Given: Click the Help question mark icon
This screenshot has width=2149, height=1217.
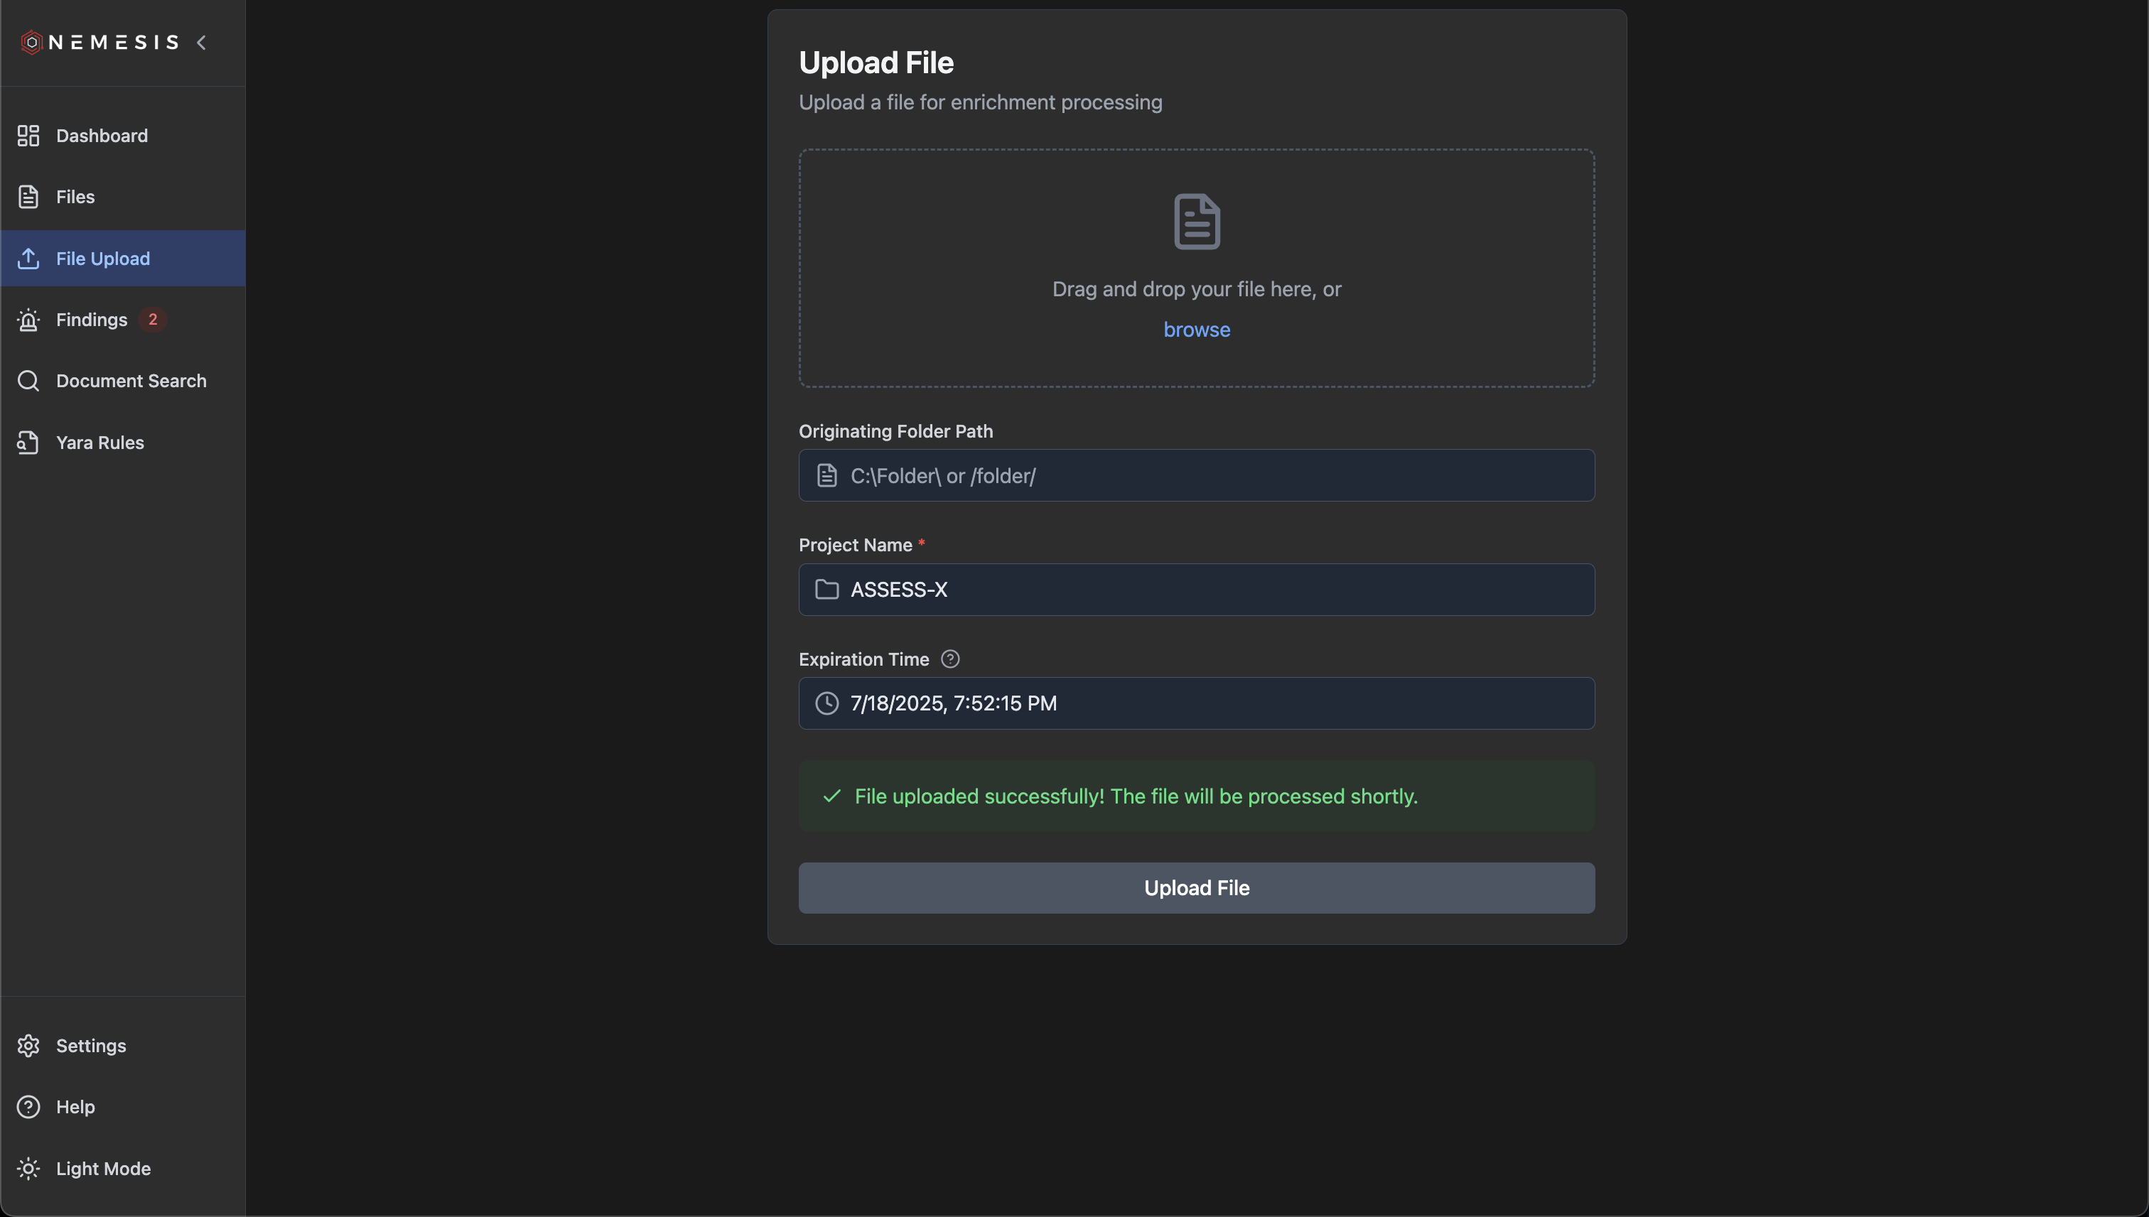Looking at the screenshot, I should point(28,1107).
